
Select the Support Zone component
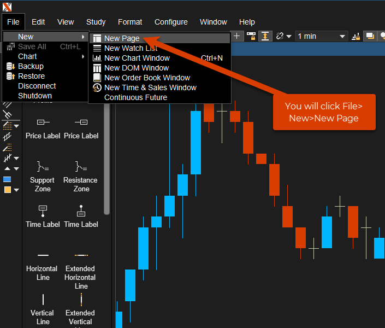tap(43, 177)
